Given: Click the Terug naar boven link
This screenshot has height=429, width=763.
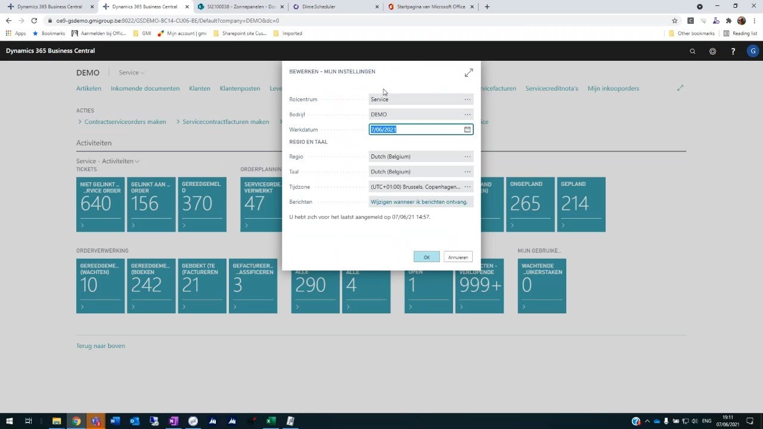Looking at the screenshot, I should tap(101, 346).
